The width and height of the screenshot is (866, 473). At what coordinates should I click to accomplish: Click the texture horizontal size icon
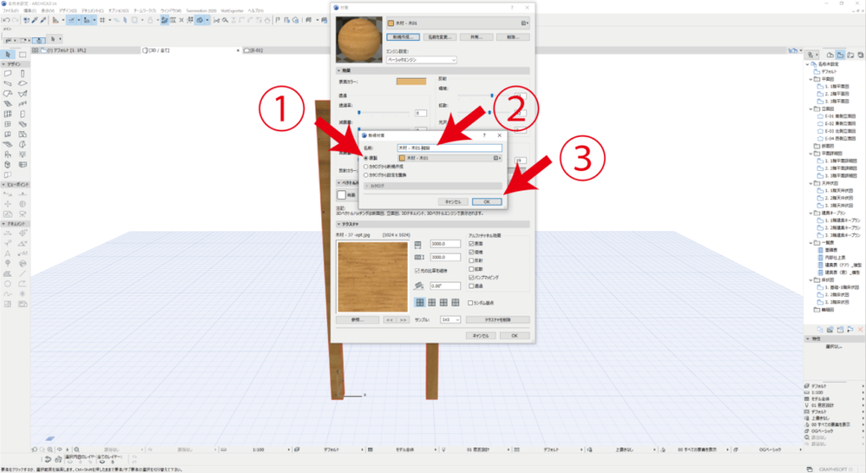point(417,244)
